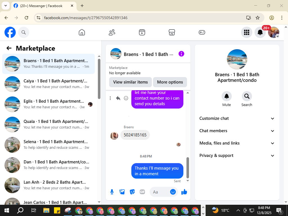
Task: Click the conversation list scrollbar thumb
Action: (x=99, y=79)
